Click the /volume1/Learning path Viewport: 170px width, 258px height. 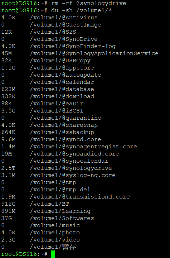pyautogui.click(x=60, y=211)
